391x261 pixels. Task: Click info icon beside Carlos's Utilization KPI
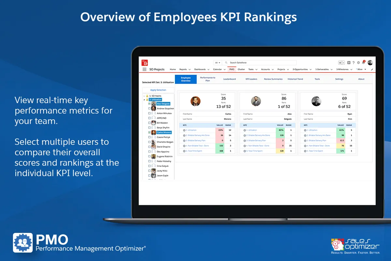pyautogui.click(x=184, y=130)
